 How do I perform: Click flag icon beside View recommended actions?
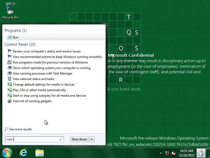click(10, 57)
